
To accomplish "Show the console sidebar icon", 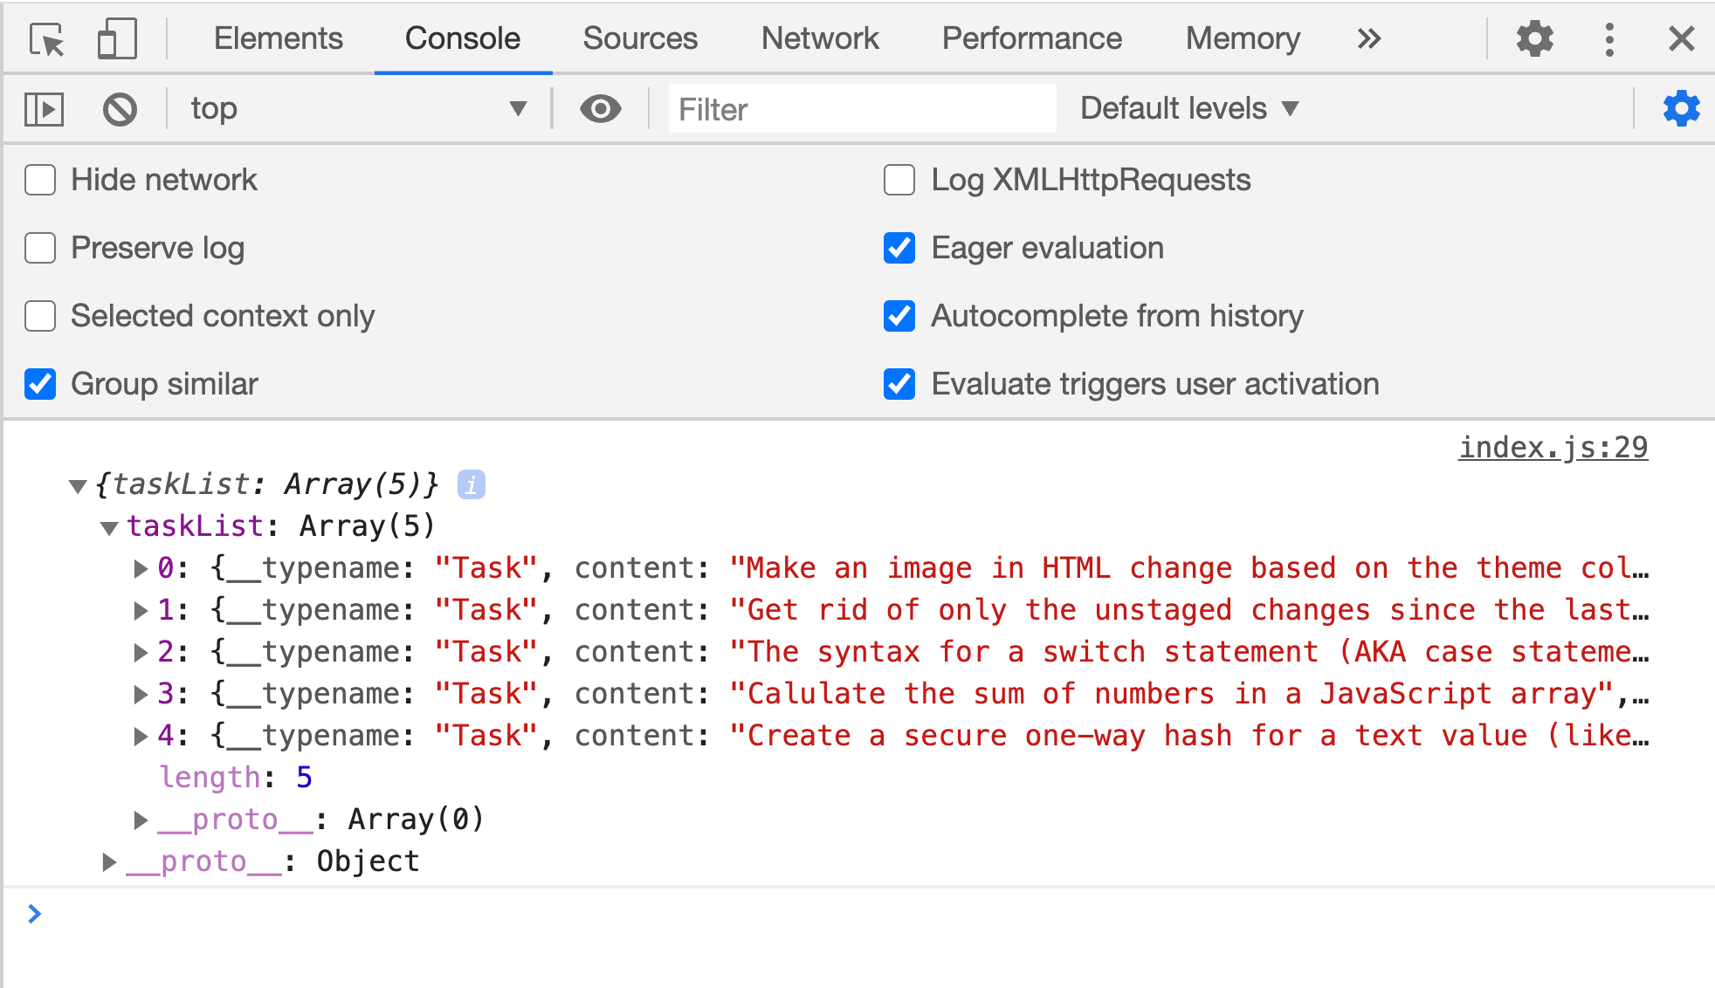I will (45, 109).
